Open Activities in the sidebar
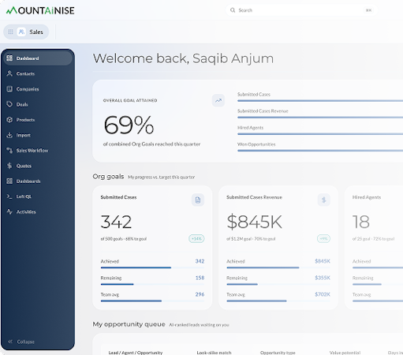 coord(38,211)
